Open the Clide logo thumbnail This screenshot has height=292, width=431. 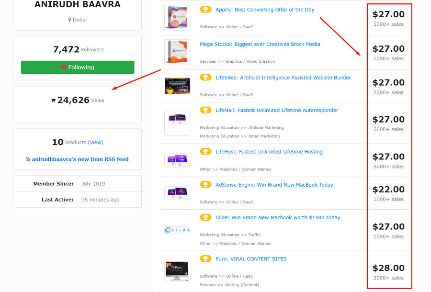tap(177, 230)
